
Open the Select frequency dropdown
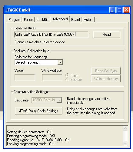(39, 62)
